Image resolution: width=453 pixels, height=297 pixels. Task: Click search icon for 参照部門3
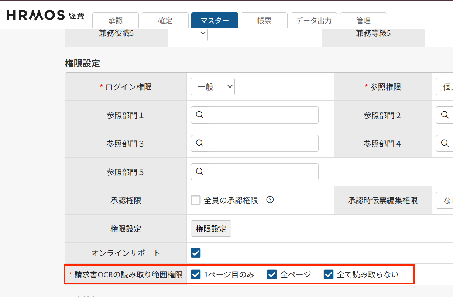point(200,143)
